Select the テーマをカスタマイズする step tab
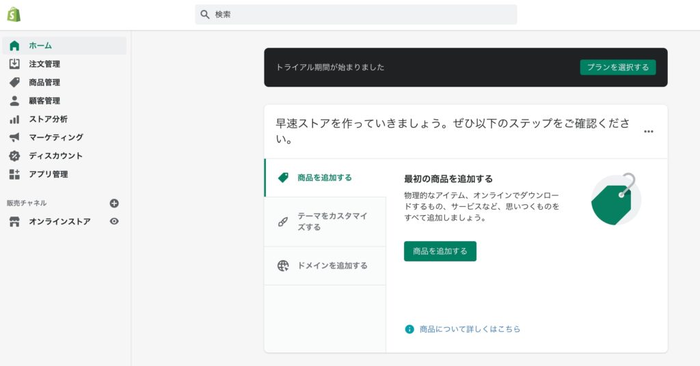The width and height of the screenshot is (700, 366). 325,221
